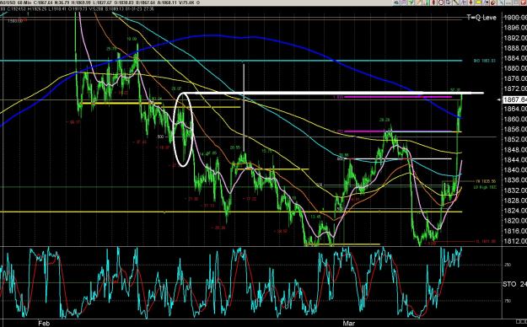Click the 750 level label in stochastic panel
The width and height of the screenshot is (527, 327).
coord(507,301)
